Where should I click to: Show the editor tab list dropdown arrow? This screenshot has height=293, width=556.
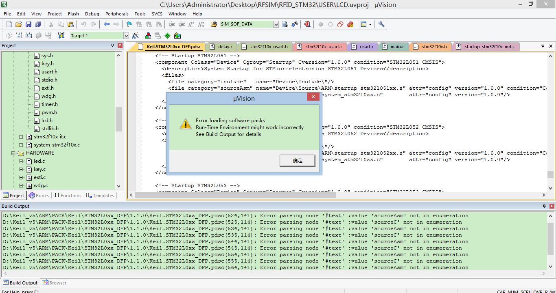[543, 46]
